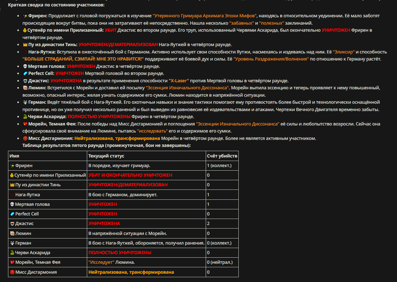Click the orange phrase "Уровень Раздражения/Волнения"
This screenshot has height=282, width=397.
[271, 59]
